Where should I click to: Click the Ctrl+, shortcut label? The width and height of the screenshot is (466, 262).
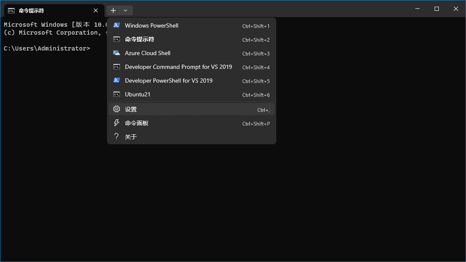coord(263,110)
